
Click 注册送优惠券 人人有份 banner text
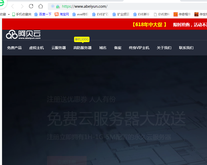pos(81,99)
